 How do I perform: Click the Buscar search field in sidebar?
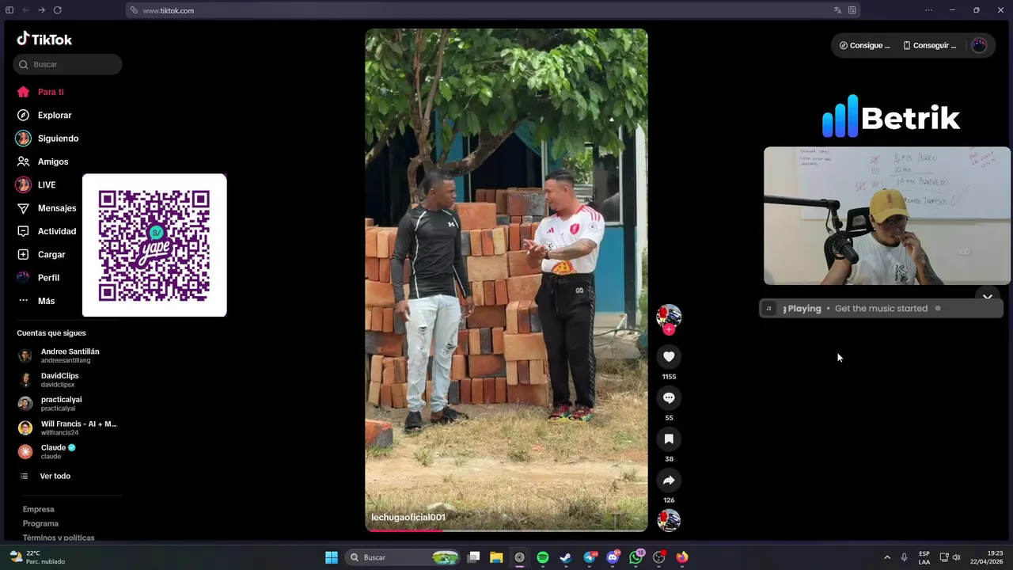tap(67, 64)
